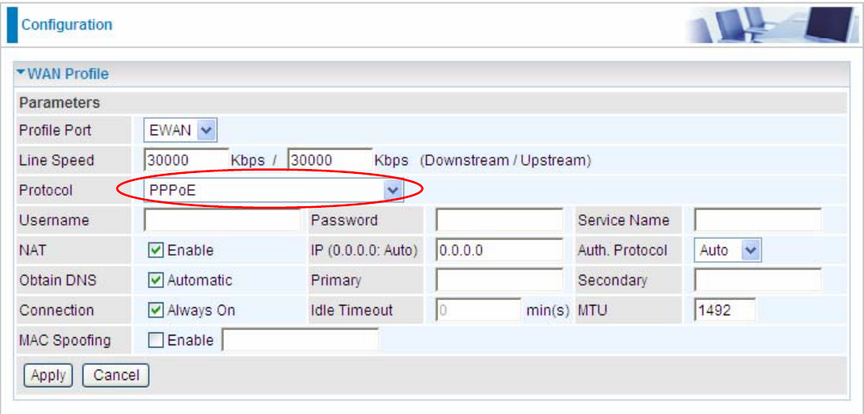The width and height of the screenshot is (864, 414).
Task: Click the Parameters section heading
Action: pos(60,103)
